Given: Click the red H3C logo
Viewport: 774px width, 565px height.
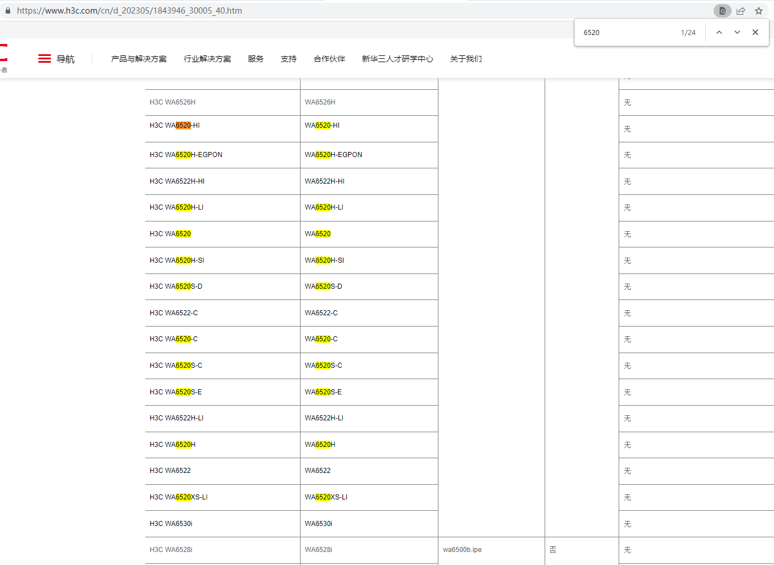Looking at the screenshot, I should point(4,53).
